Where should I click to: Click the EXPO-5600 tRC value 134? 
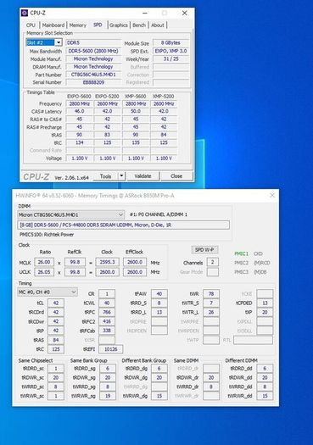79,142
